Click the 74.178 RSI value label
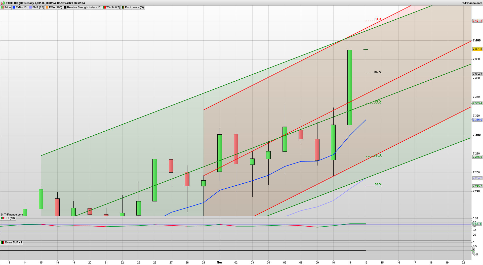This screenshot has width=483, height=265. (x=477, y=224)
